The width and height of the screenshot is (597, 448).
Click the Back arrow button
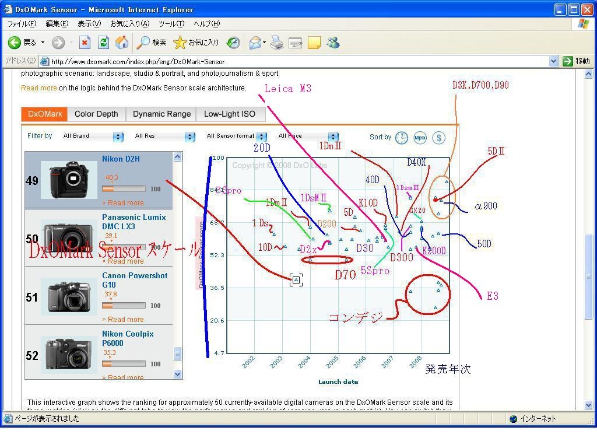click(x=15, y=42)
